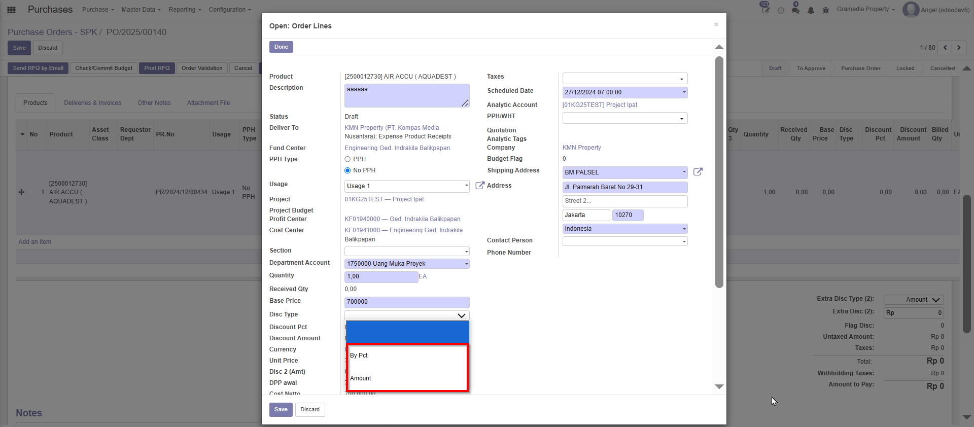The height and width of the screenshot is (427, 974).
Task: Click the Extra Disc (2) Rp field
Action: (914, 313)
